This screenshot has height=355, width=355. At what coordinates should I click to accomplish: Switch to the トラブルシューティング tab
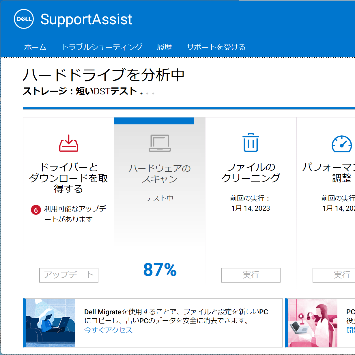102,47
